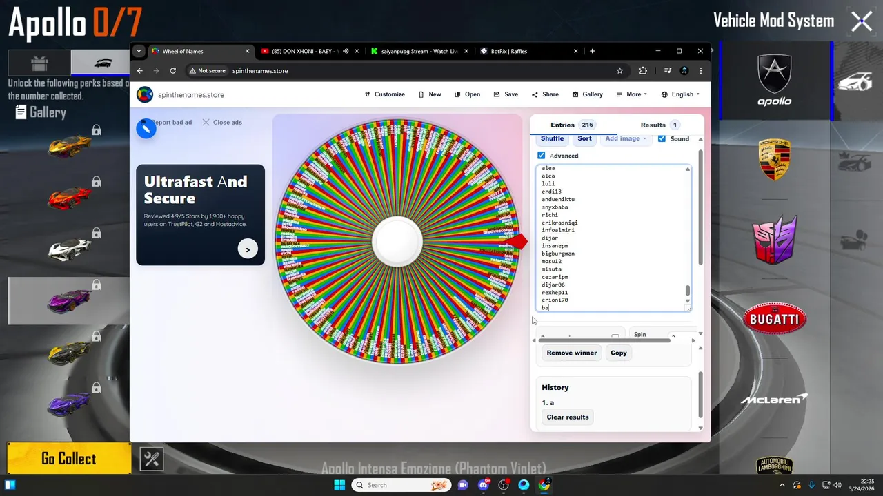Click the blue pencil edit icon
This screenshot has height=496, width=883.
point(146,128)
